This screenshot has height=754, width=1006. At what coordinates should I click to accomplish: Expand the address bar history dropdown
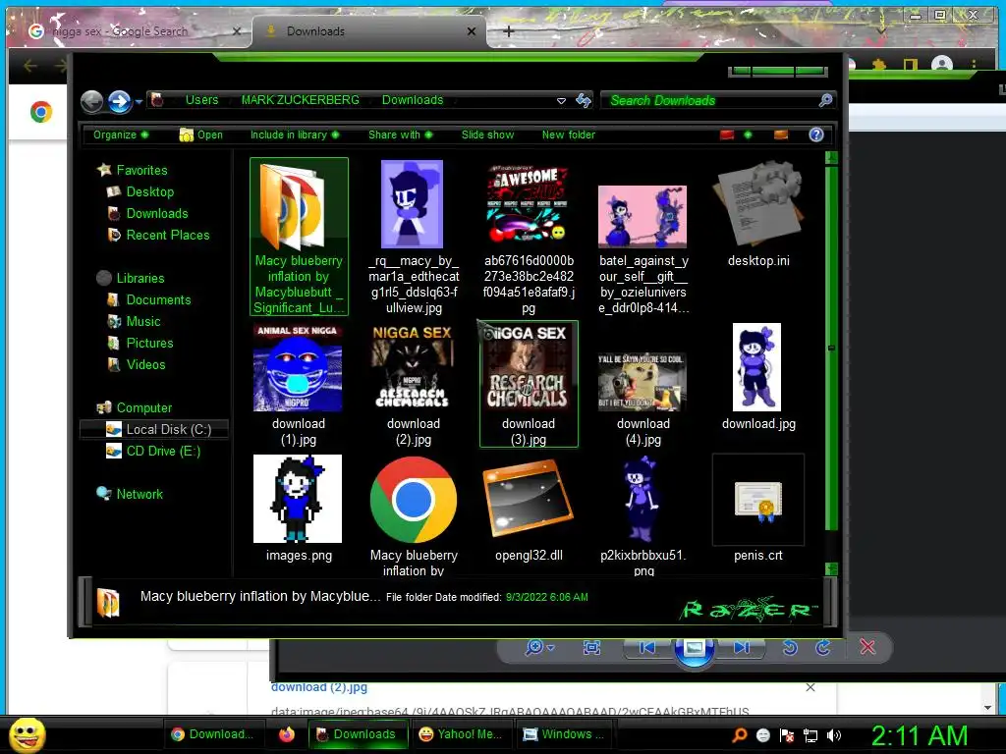[561, 101]
